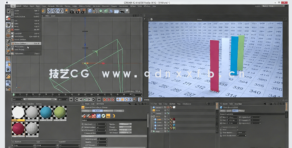
Task: Toggle animation dot beside Fillet Radius
Action: pos(221,133)
